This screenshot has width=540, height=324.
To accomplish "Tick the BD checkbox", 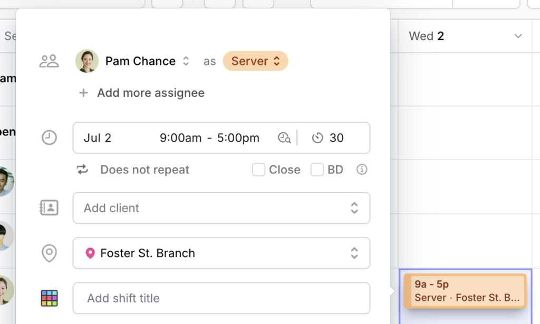I will click(317, 170).
